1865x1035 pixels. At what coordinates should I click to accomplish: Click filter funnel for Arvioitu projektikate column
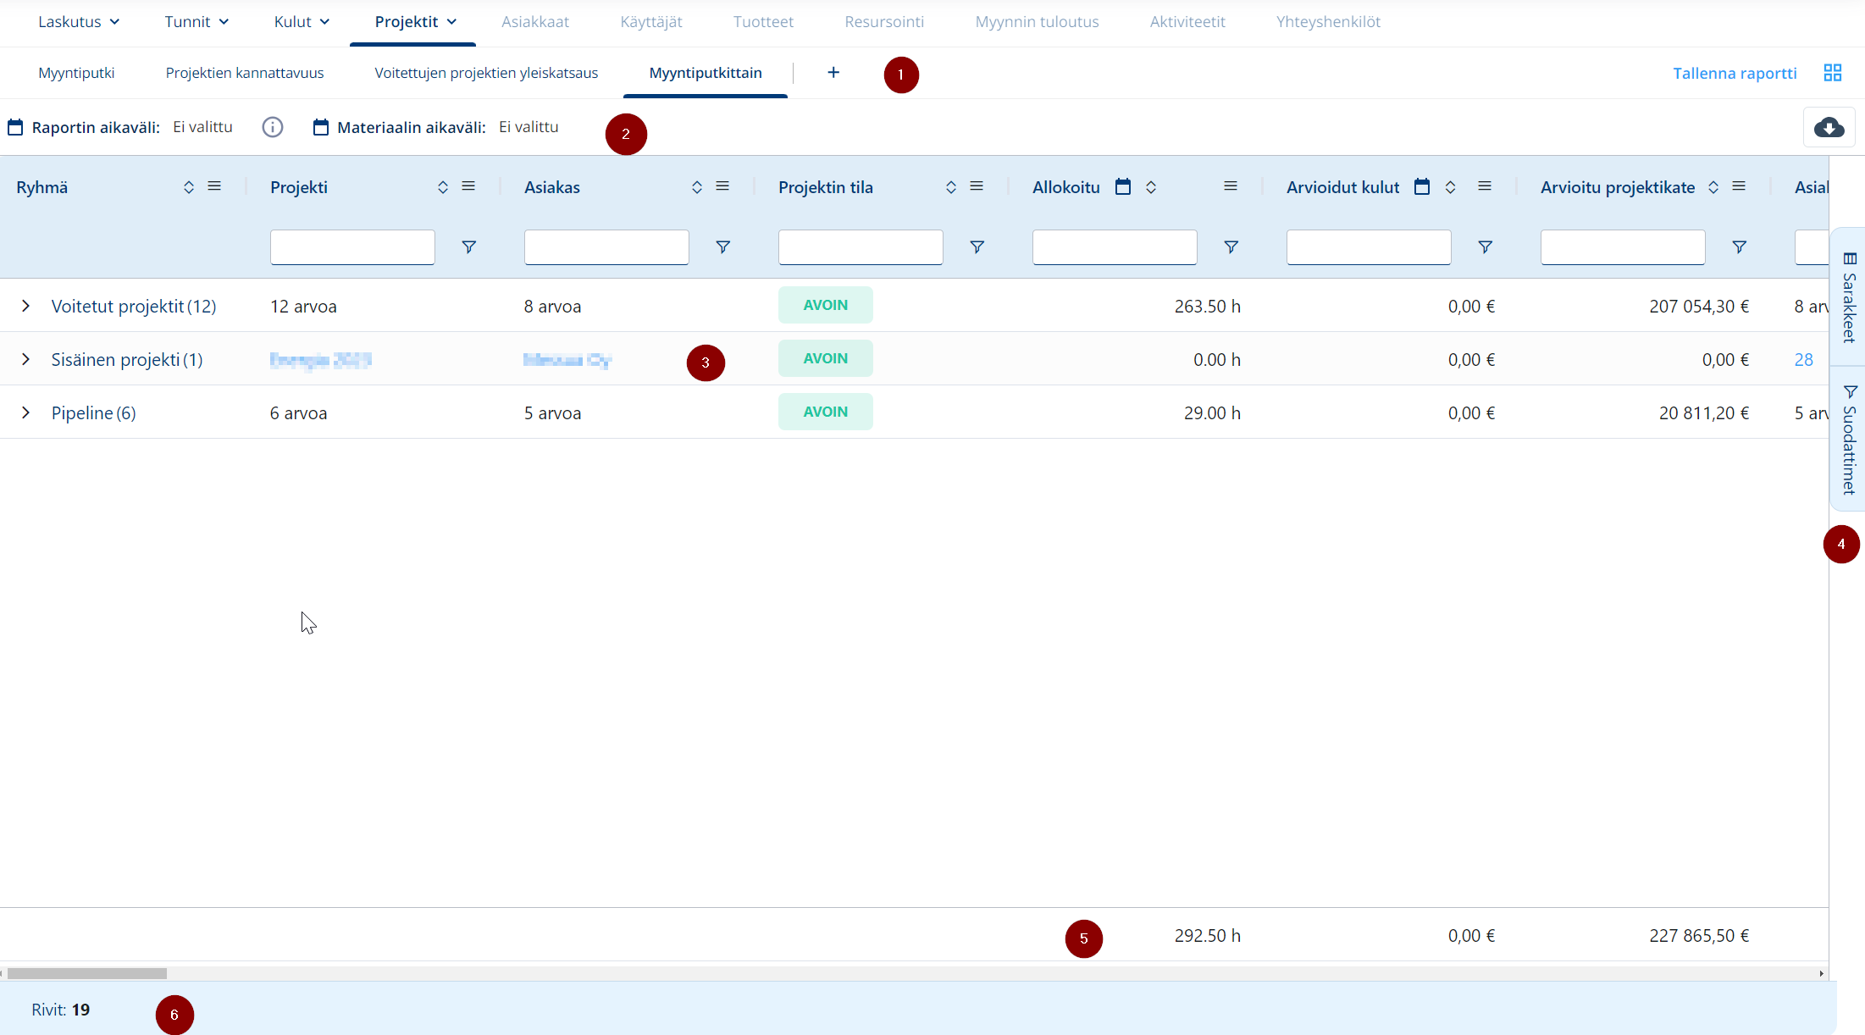(1739, 247)
